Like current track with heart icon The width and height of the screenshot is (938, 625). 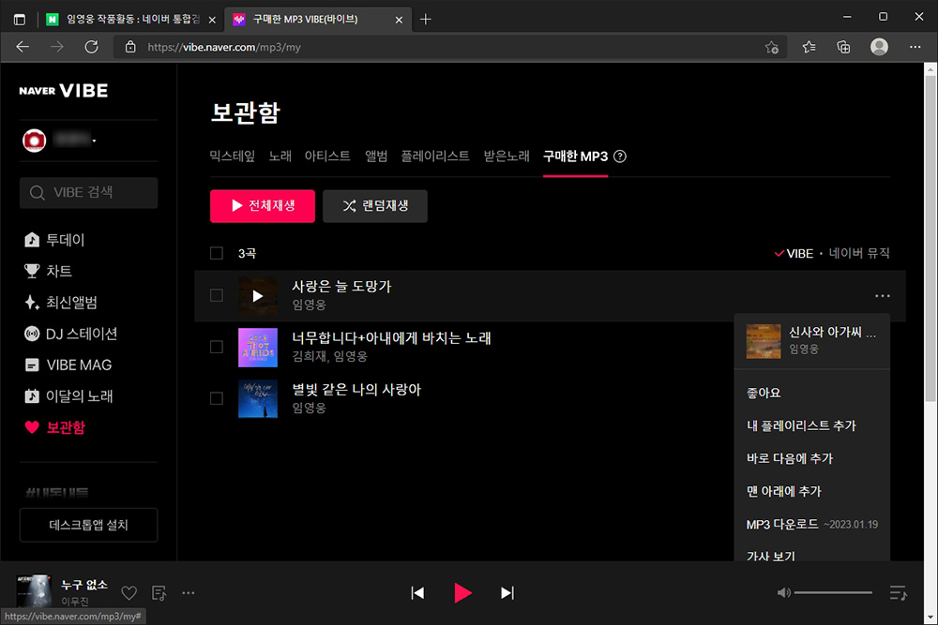coord(129,593)
